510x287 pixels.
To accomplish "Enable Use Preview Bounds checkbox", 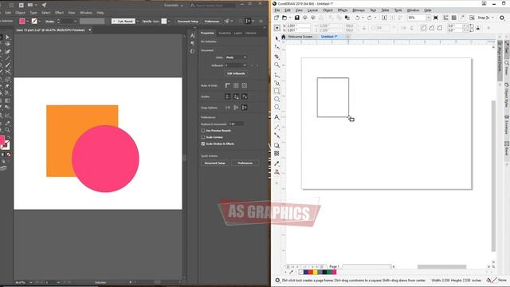I will 203,131.
